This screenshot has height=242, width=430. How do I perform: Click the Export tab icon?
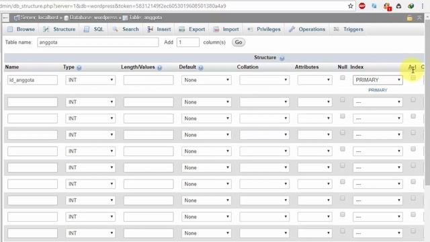[181, 30]
